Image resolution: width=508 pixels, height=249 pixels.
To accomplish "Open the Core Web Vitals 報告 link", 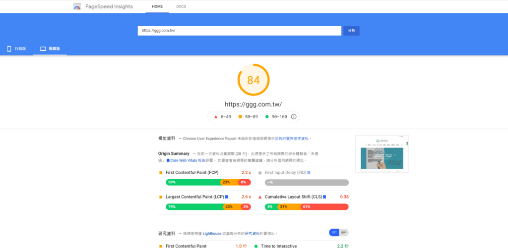I will click(188, 160).
